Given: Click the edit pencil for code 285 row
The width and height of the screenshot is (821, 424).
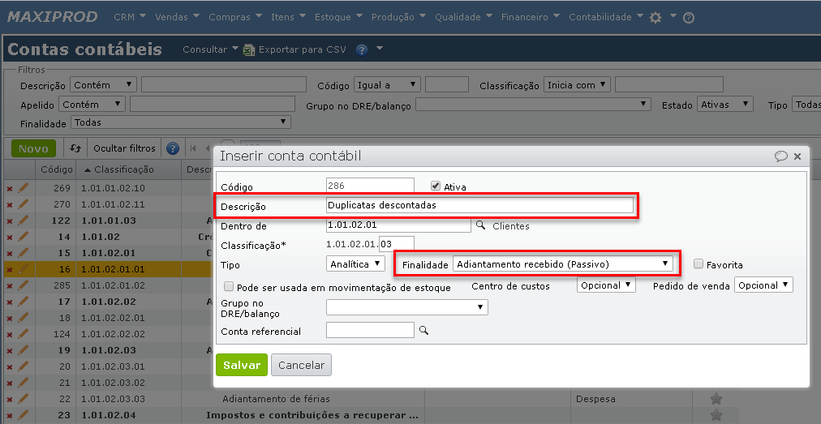Looking at the screenshot, I should (x=23, y=285).
